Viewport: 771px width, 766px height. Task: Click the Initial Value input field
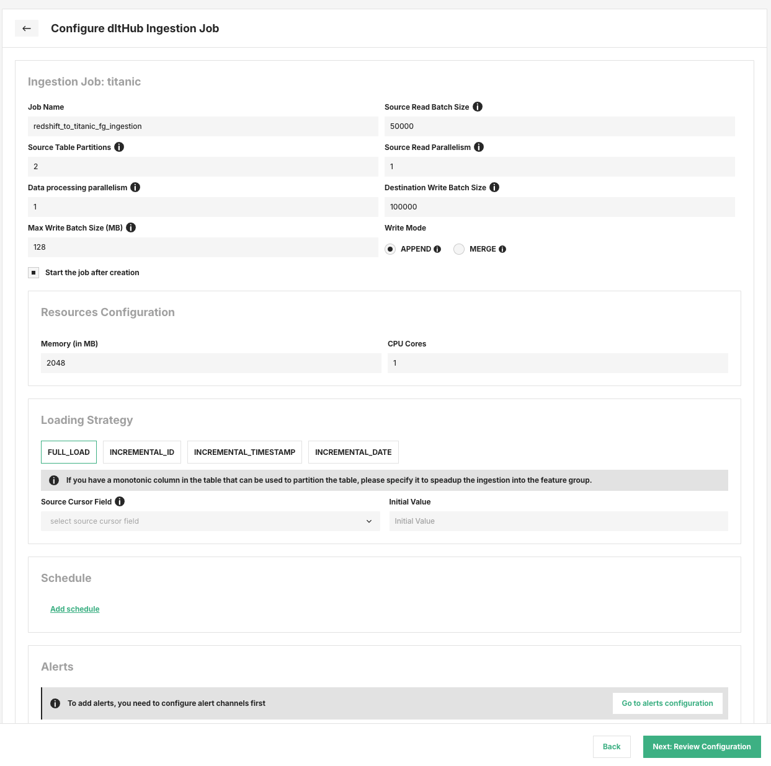tap(558, 521)
